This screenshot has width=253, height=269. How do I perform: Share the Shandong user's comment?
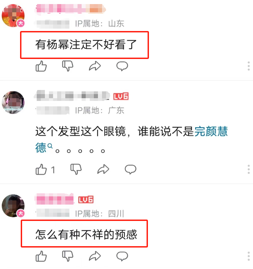pyautogui.click(x=95, y=66)
